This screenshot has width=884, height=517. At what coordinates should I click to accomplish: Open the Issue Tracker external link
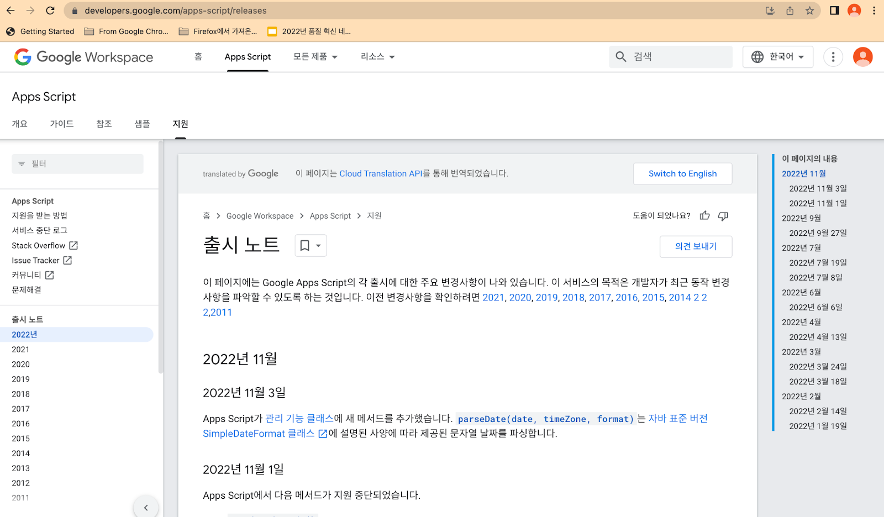pos(42,260)
